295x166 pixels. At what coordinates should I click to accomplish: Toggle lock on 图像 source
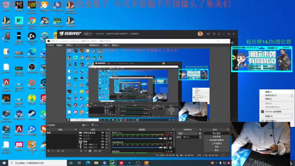(x=107, y=141)
